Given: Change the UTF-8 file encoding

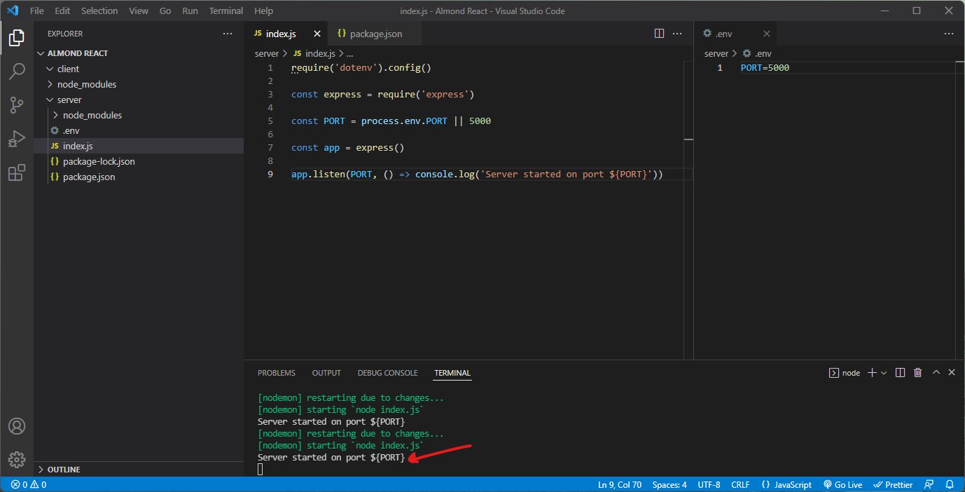Looking at the screenshot, I should 709,484.
